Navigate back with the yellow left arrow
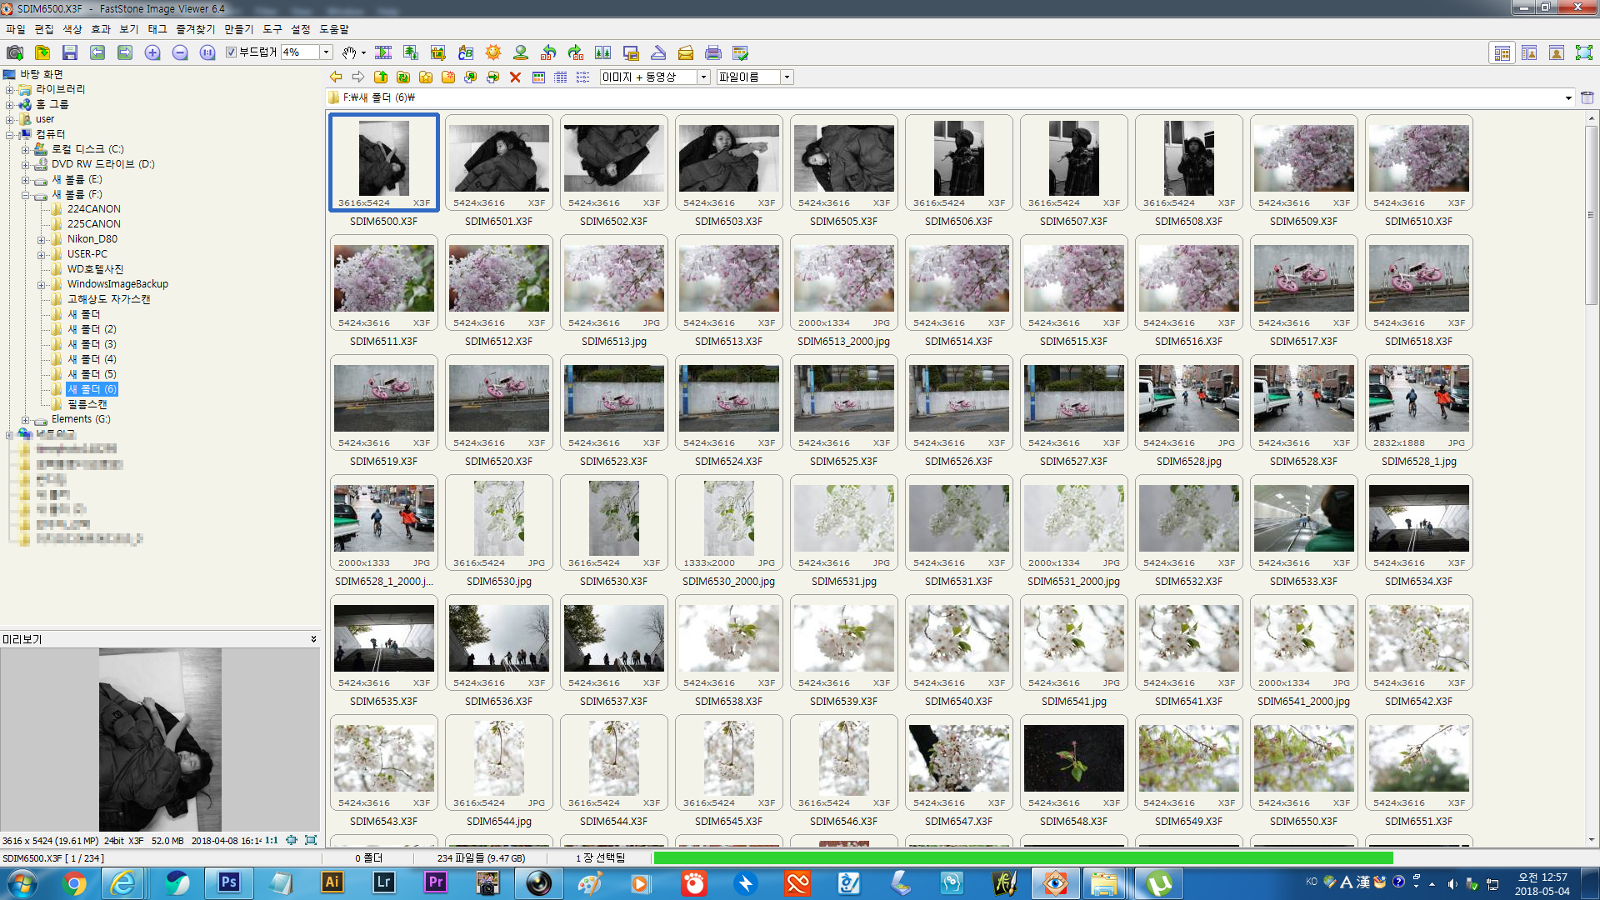Viewport: 1600px width, 900px height. (x=336, y=77)
